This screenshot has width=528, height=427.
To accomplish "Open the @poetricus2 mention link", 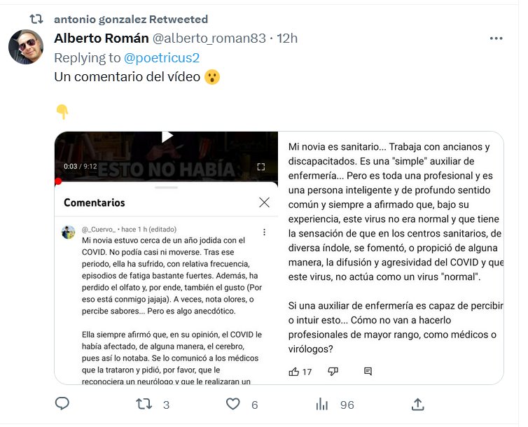I will point(162,58).
